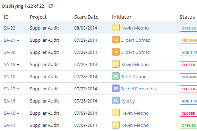Click the OPENED status badge on SA-22

click(x=188, y=28)
